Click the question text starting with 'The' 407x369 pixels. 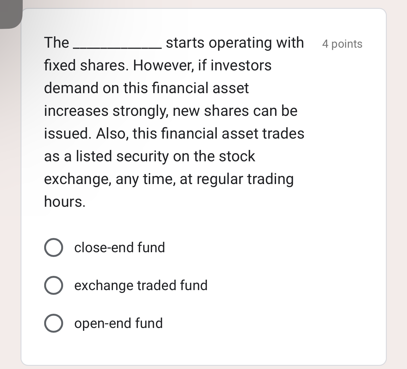point(56,42)
